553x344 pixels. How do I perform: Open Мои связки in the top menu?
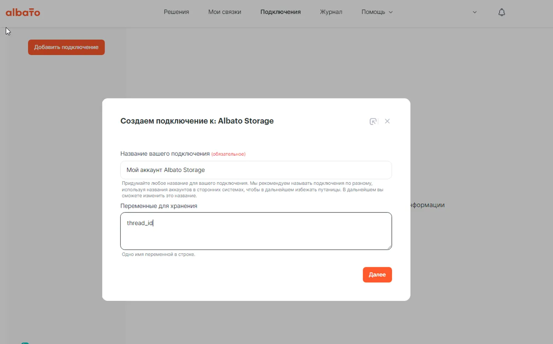[224, 12]
